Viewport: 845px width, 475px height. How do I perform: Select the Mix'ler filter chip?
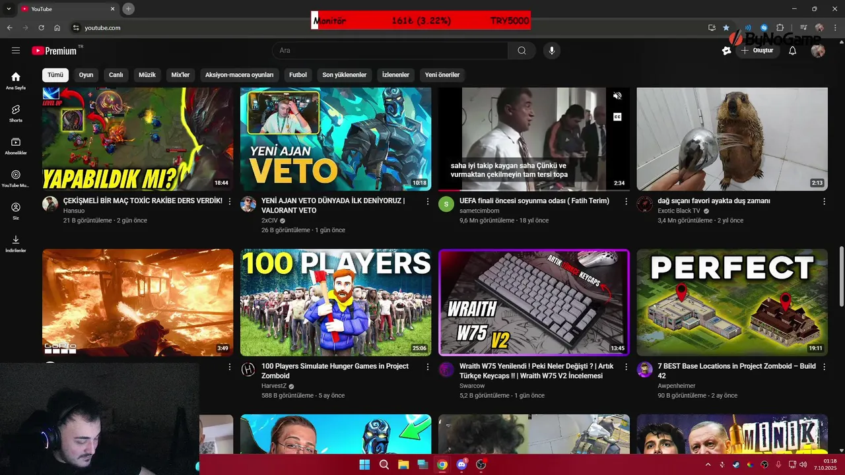(180, 75)
